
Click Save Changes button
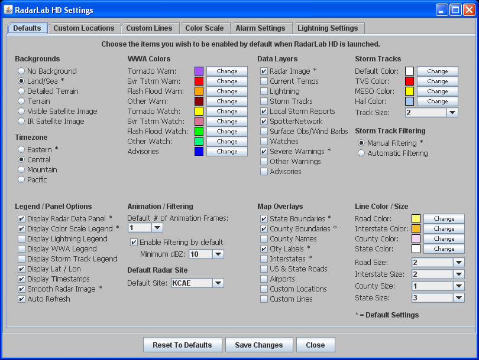[x=259, y=345]
